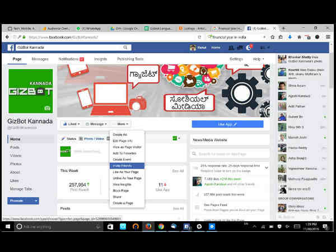Open the Message dropdown button
This screenshot has width=336, height=252.
click(x=96, y=124)
